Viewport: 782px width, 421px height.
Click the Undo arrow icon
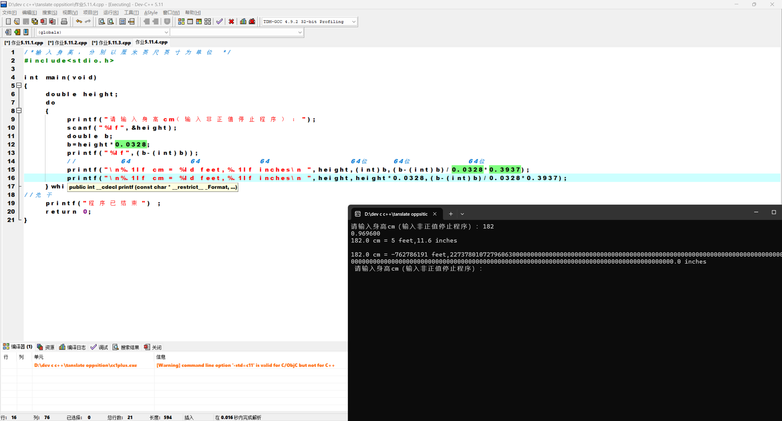coord(79,21)
